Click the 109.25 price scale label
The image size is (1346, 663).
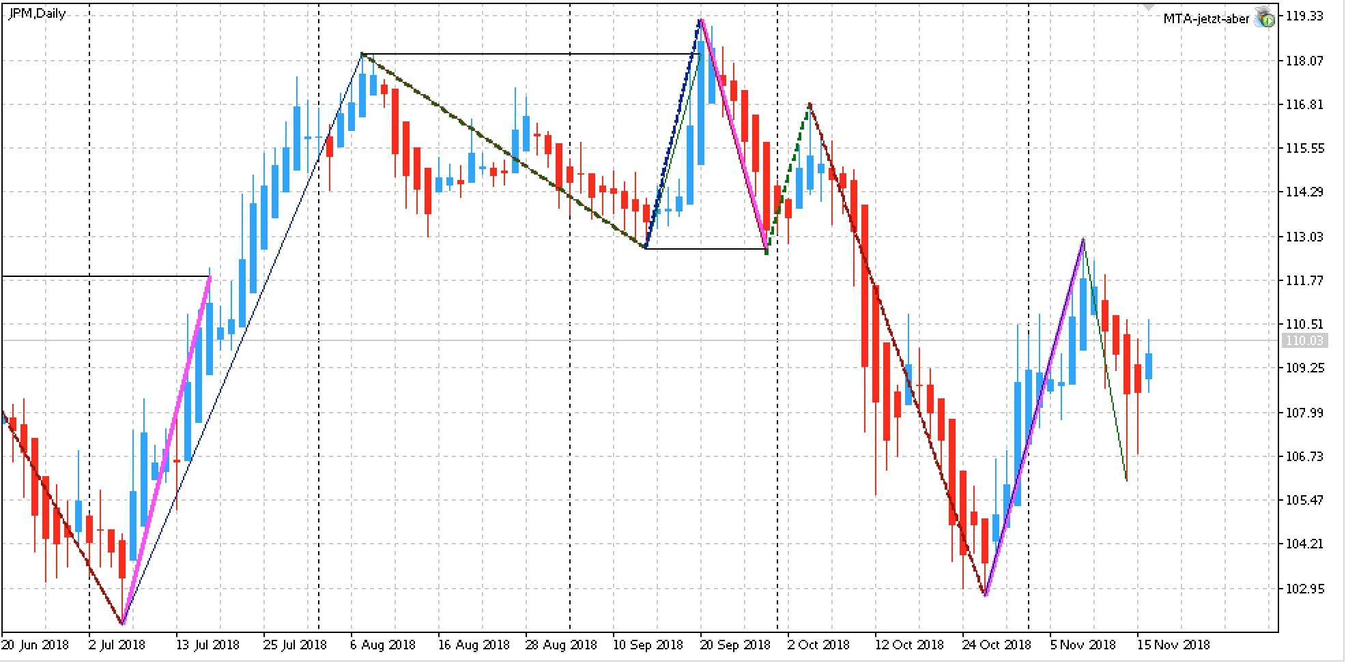(x=1304, y=368)
